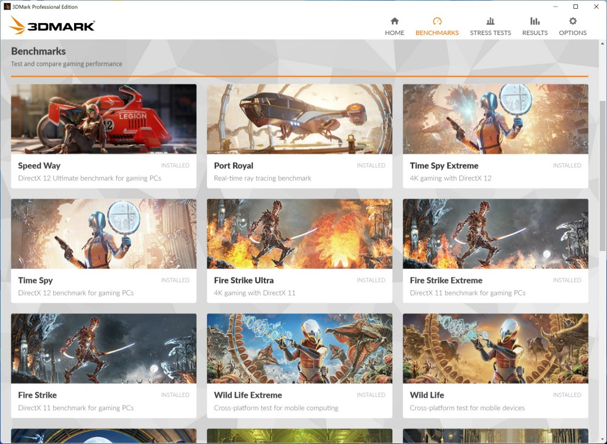The image size is (607, 444).
Task: Minimize the 3DMark window
Action: (x=555, y=7)
